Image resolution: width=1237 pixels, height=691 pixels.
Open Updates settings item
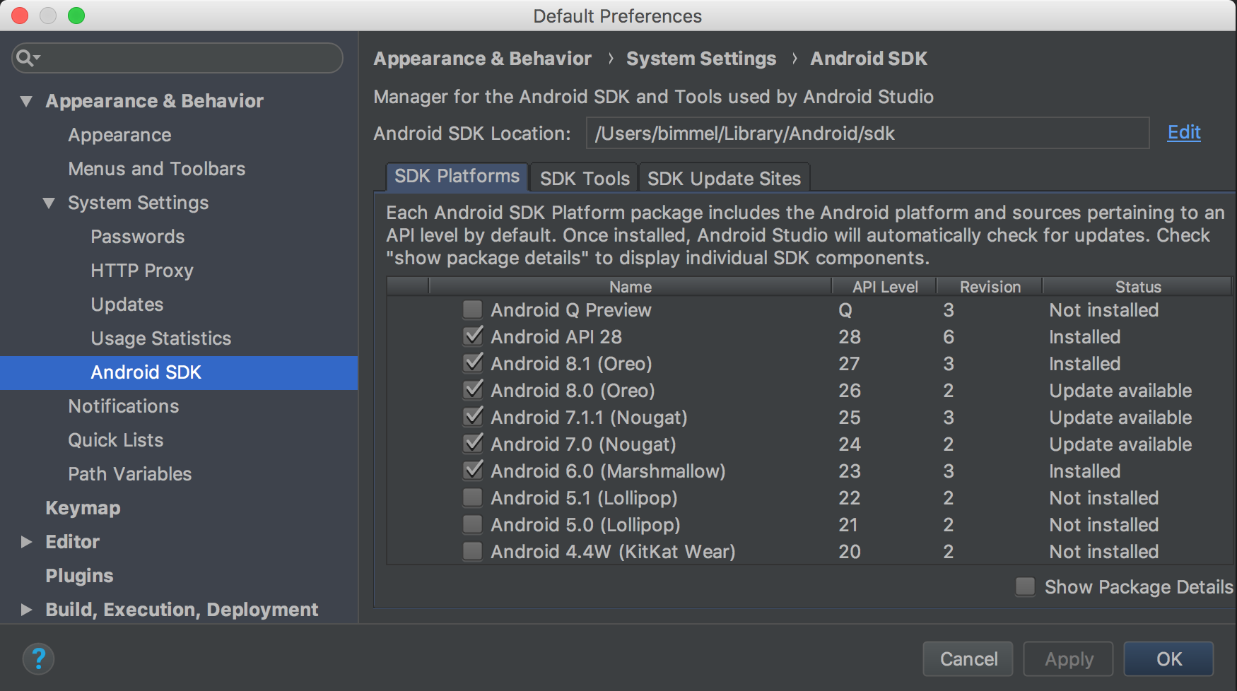pyautogui.click(x=127, y=305)
